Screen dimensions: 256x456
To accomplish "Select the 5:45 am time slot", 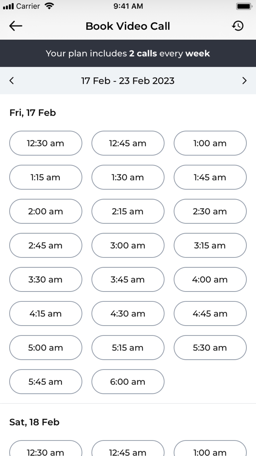I will (46, 382).
